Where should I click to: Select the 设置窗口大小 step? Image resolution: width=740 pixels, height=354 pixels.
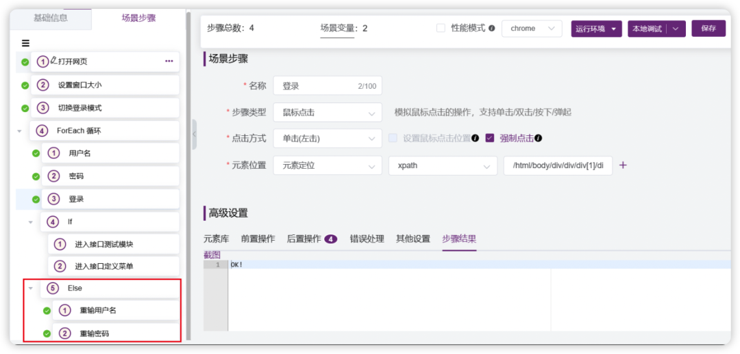pyautogui.click(x=106, y=85)
